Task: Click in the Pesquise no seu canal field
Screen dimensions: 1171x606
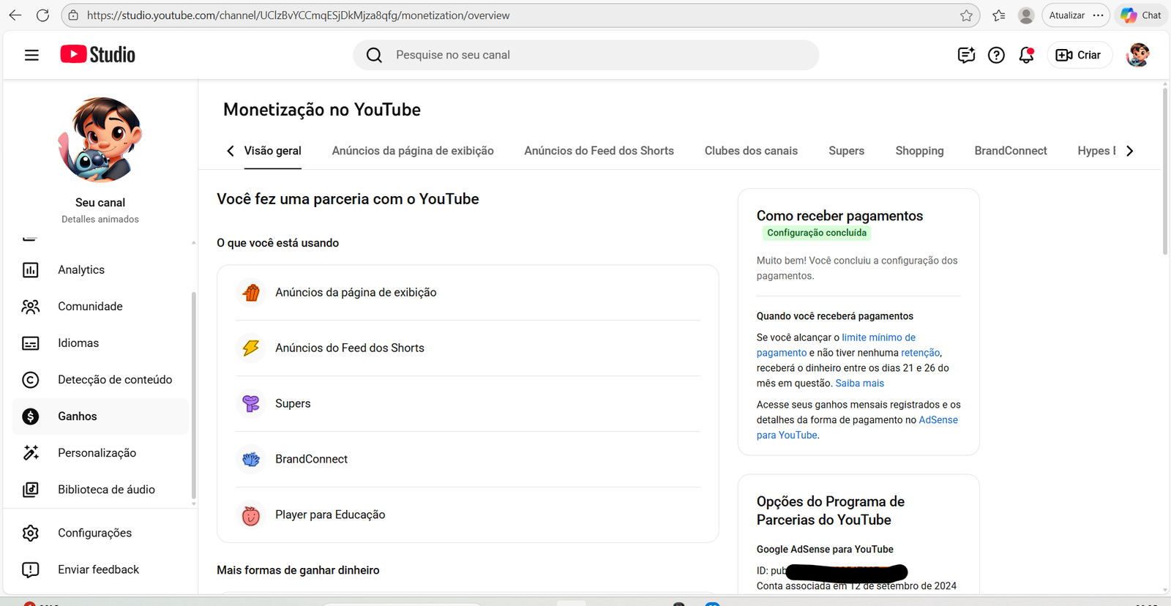Action: (585, 55)
